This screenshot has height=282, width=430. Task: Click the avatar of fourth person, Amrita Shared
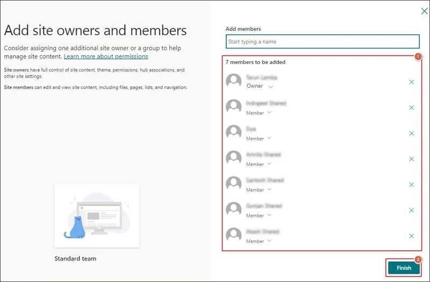[234, 158]
